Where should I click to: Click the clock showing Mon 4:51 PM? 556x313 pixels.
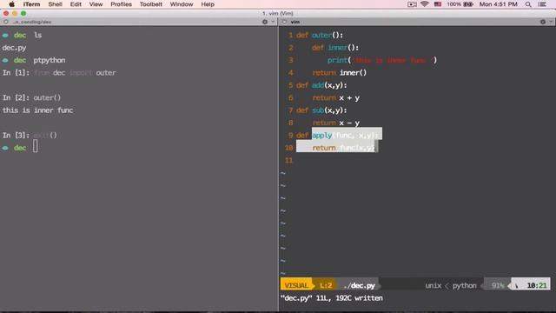click(498, 4)
